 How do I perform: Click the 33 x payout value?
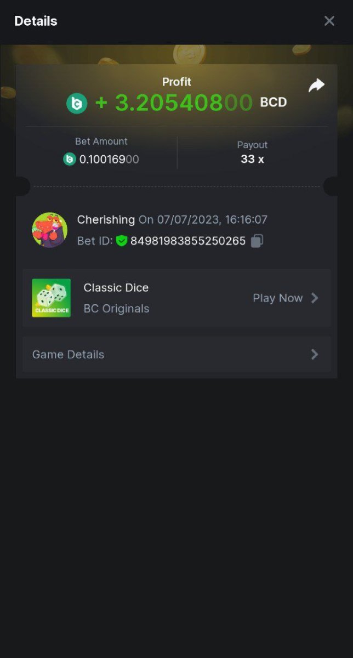252,159
